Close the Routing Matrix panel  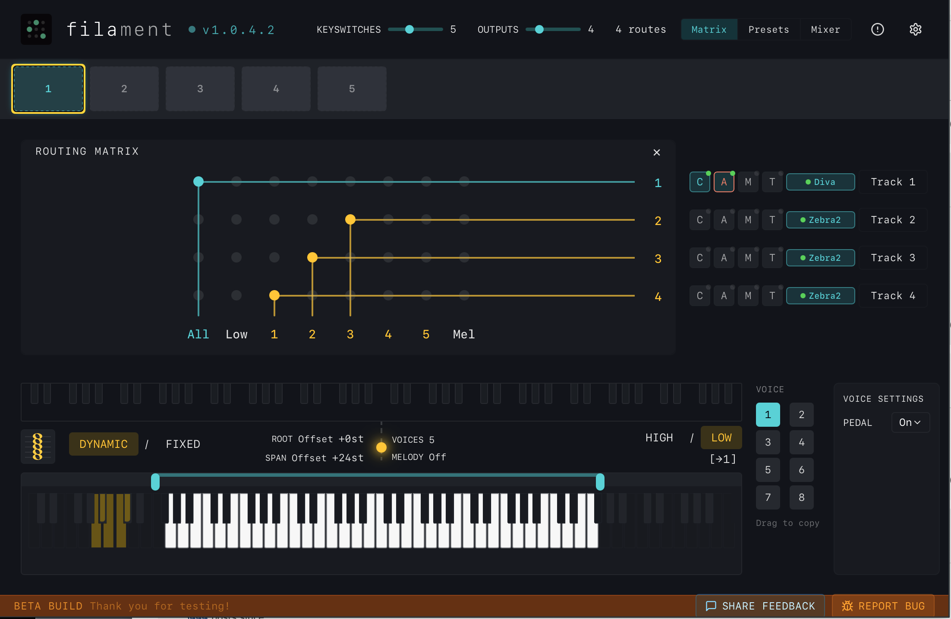tap(656, 152)
